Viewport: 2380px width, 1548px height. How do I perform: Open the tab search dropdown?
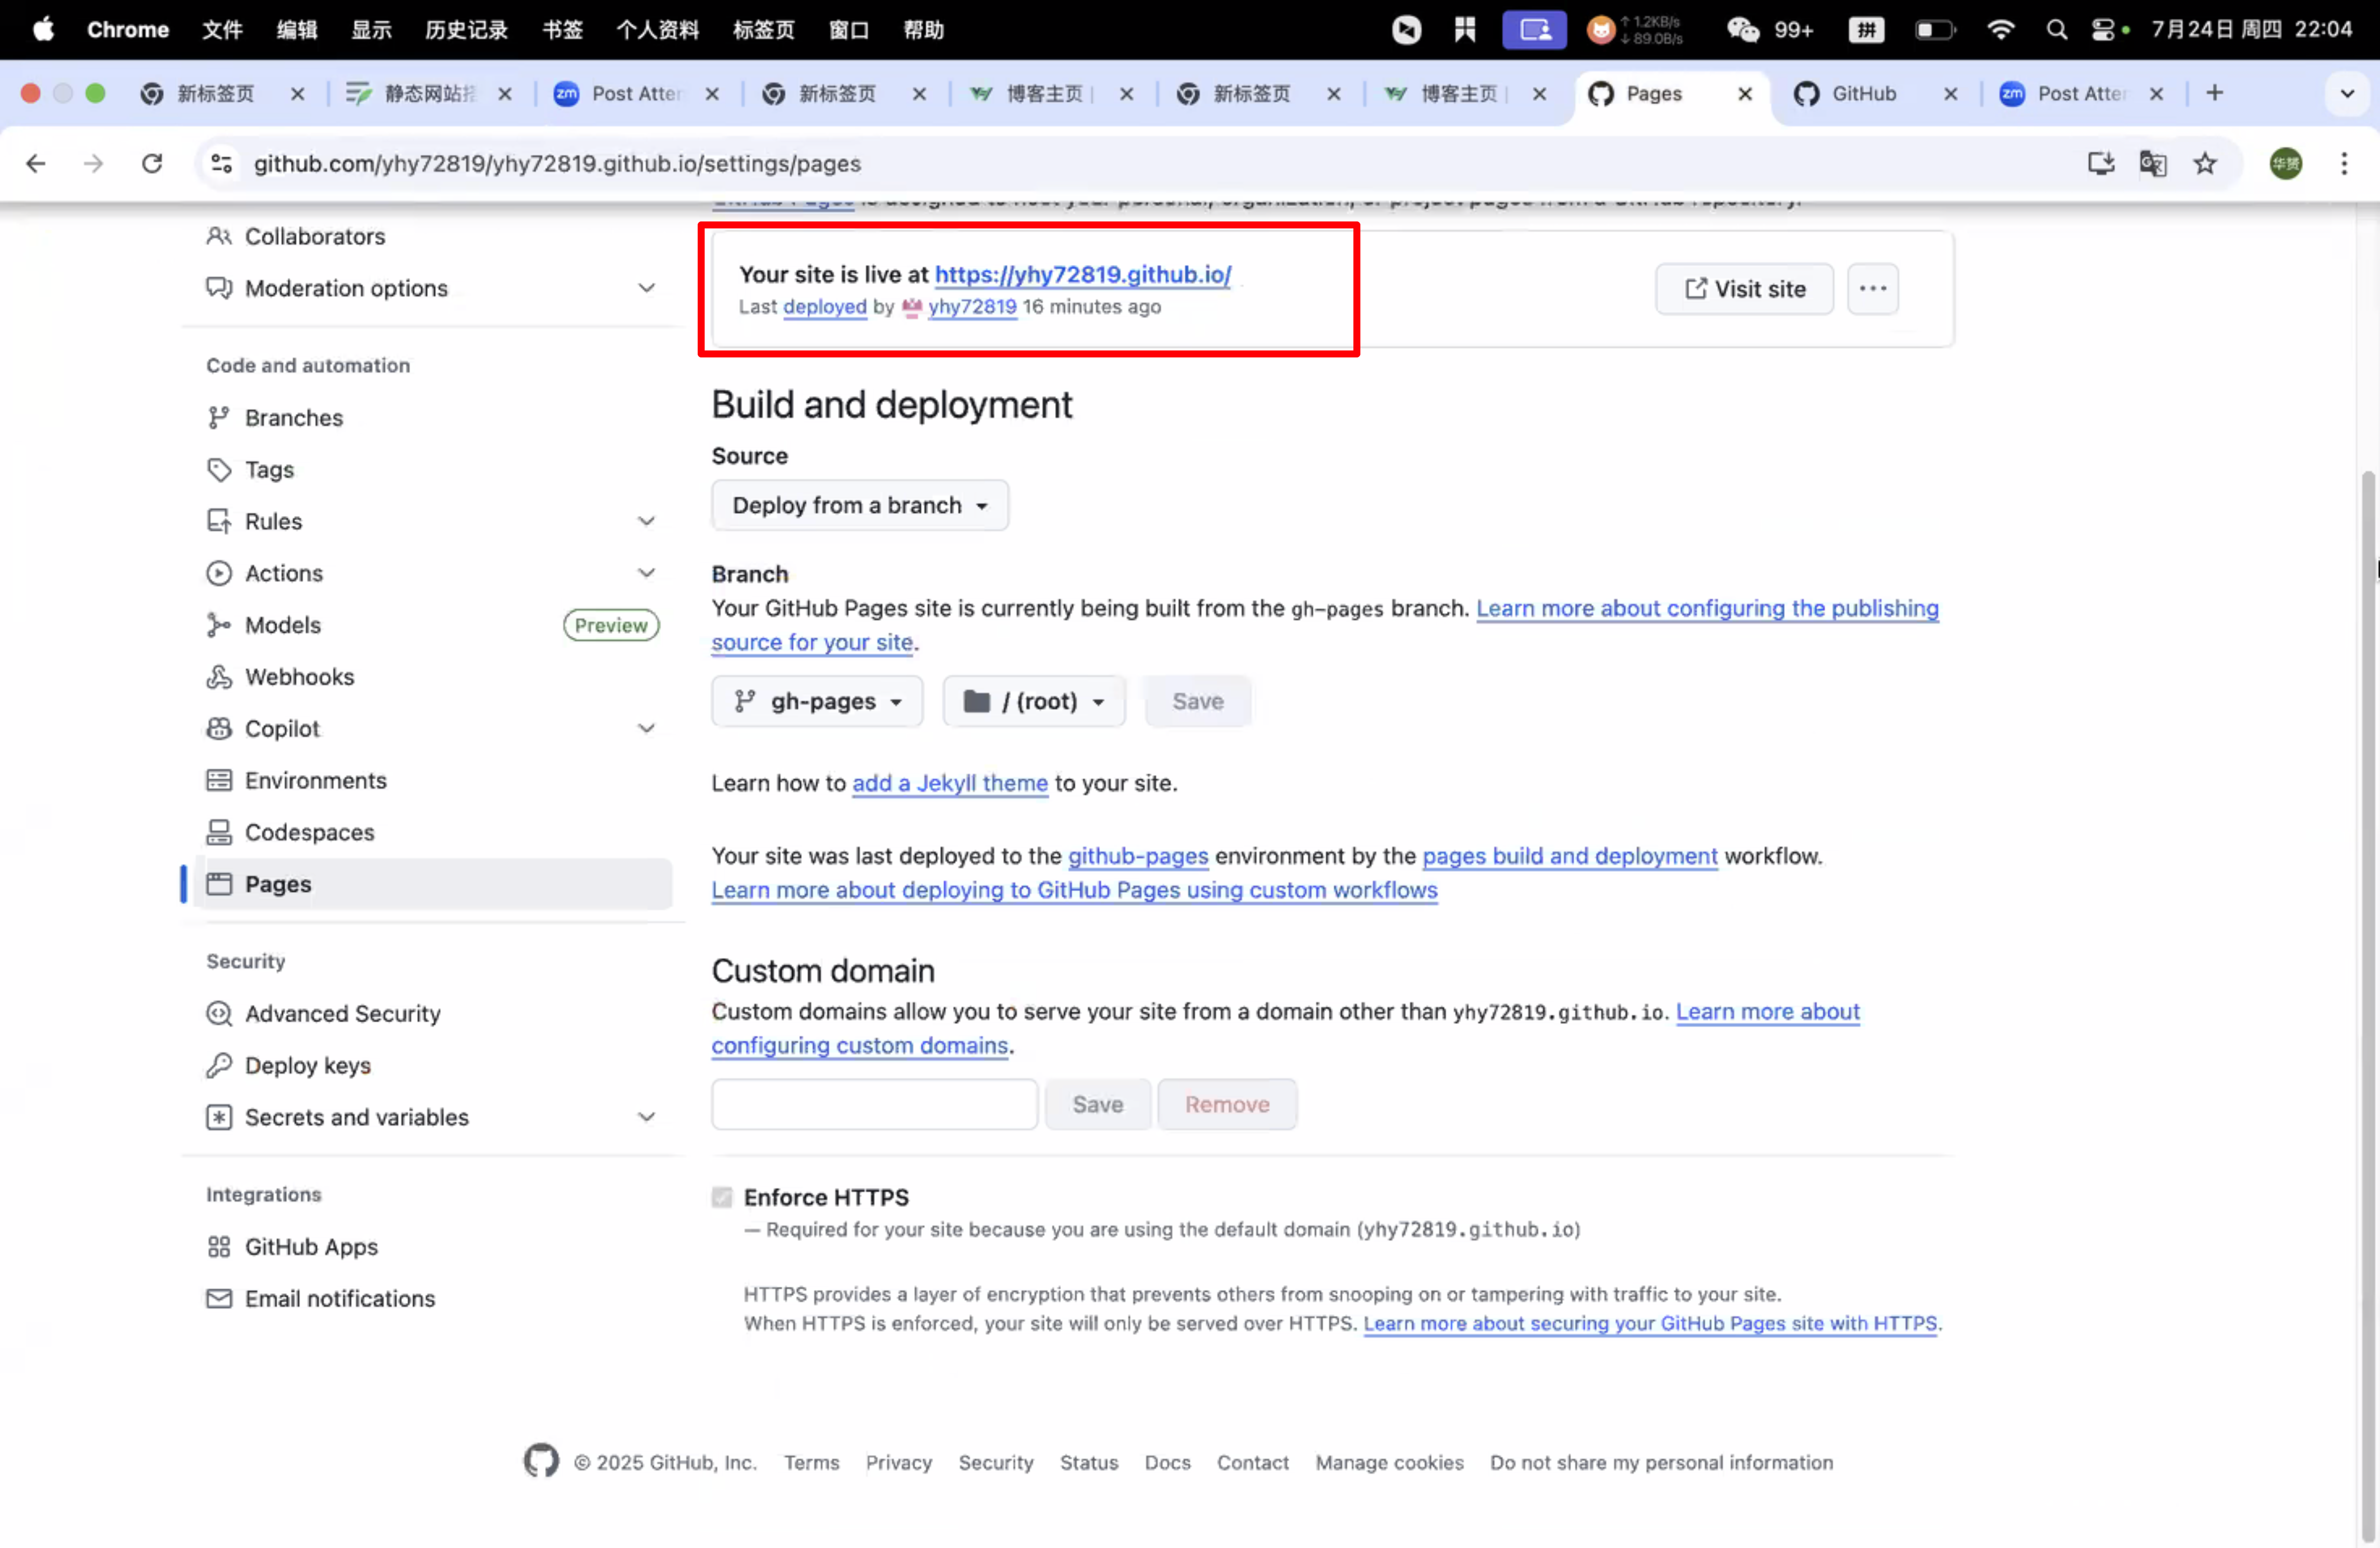pos(2347,93)
